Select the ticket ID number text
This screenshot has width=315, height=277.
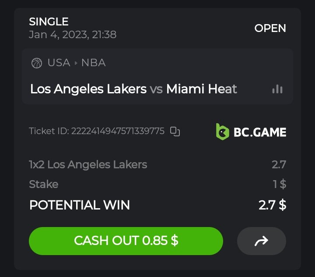click(x=118, y=131)
